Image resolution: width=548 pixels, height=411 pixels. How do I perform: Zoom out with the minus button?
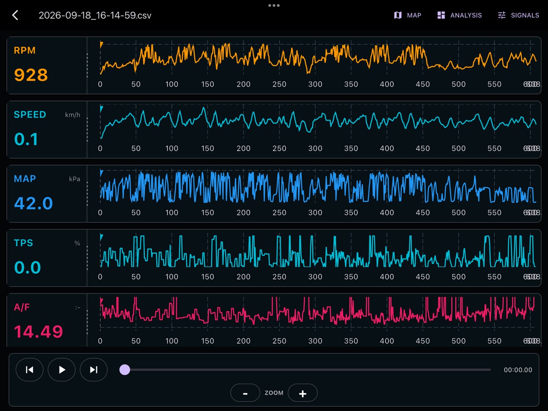pos(245,393)
